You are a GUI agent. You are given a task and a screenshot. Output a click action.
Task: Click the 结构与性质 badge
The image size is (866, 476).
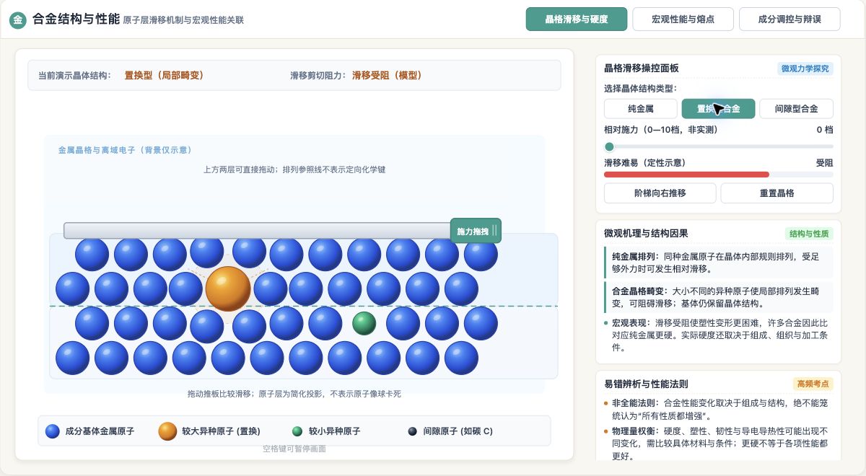tap(809, 234)
